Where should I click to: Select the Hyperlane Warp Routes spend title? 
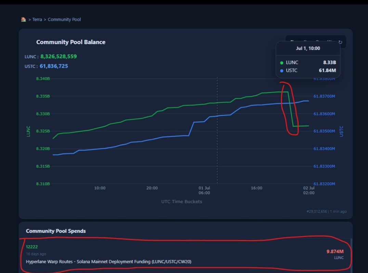[x=109, y=261]
